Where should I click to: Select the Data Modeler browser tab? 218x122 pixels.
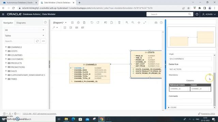click(x=57, y=3)
